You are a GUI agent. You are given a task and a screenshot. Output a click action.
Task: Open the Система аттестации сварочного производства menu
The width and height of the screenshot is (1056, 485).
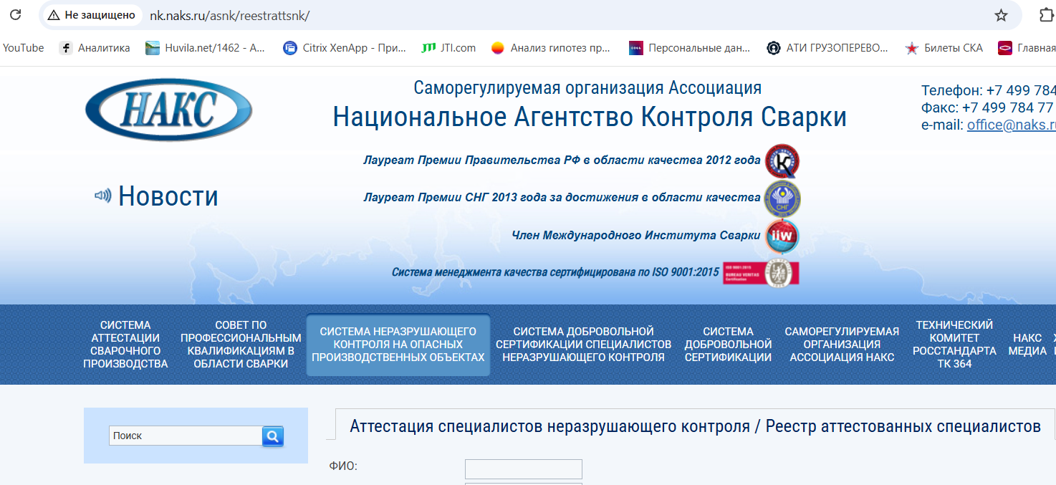tap(125, 345)
